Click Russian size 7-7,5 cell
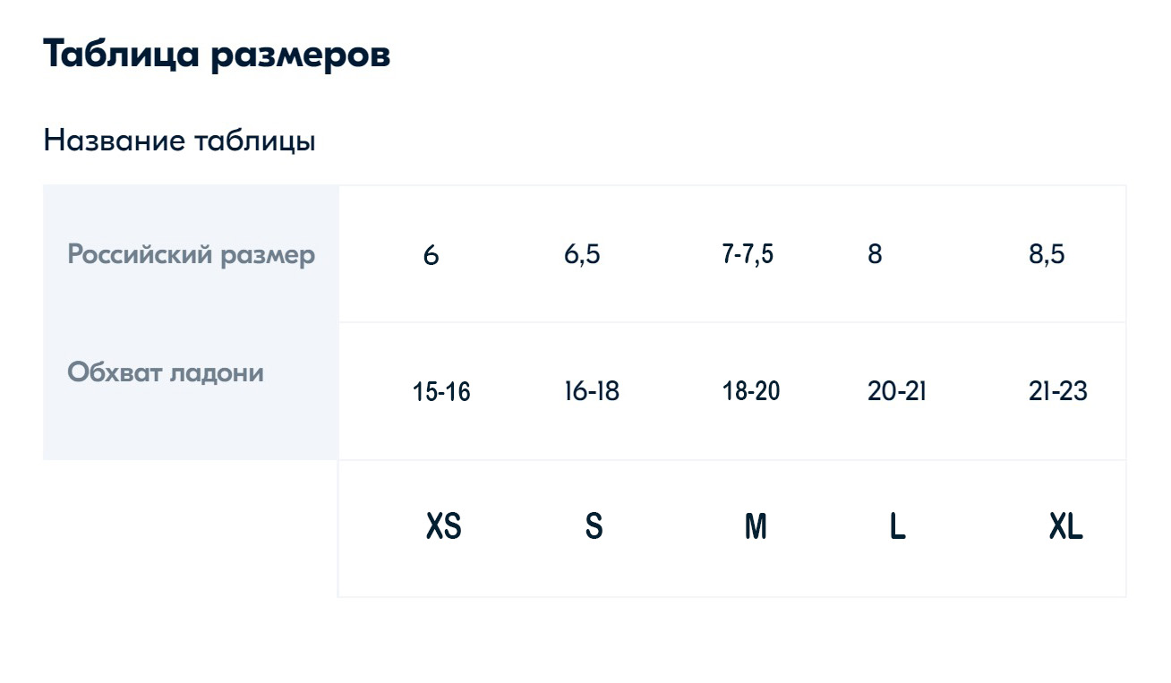Viewport: 1171px width, 683px height. 748,254
